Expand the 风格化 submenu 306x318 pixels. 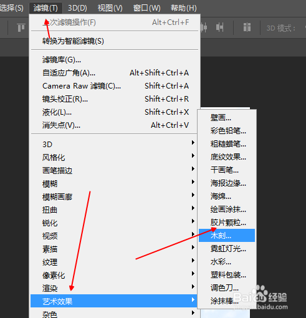(x=114, y=157)
